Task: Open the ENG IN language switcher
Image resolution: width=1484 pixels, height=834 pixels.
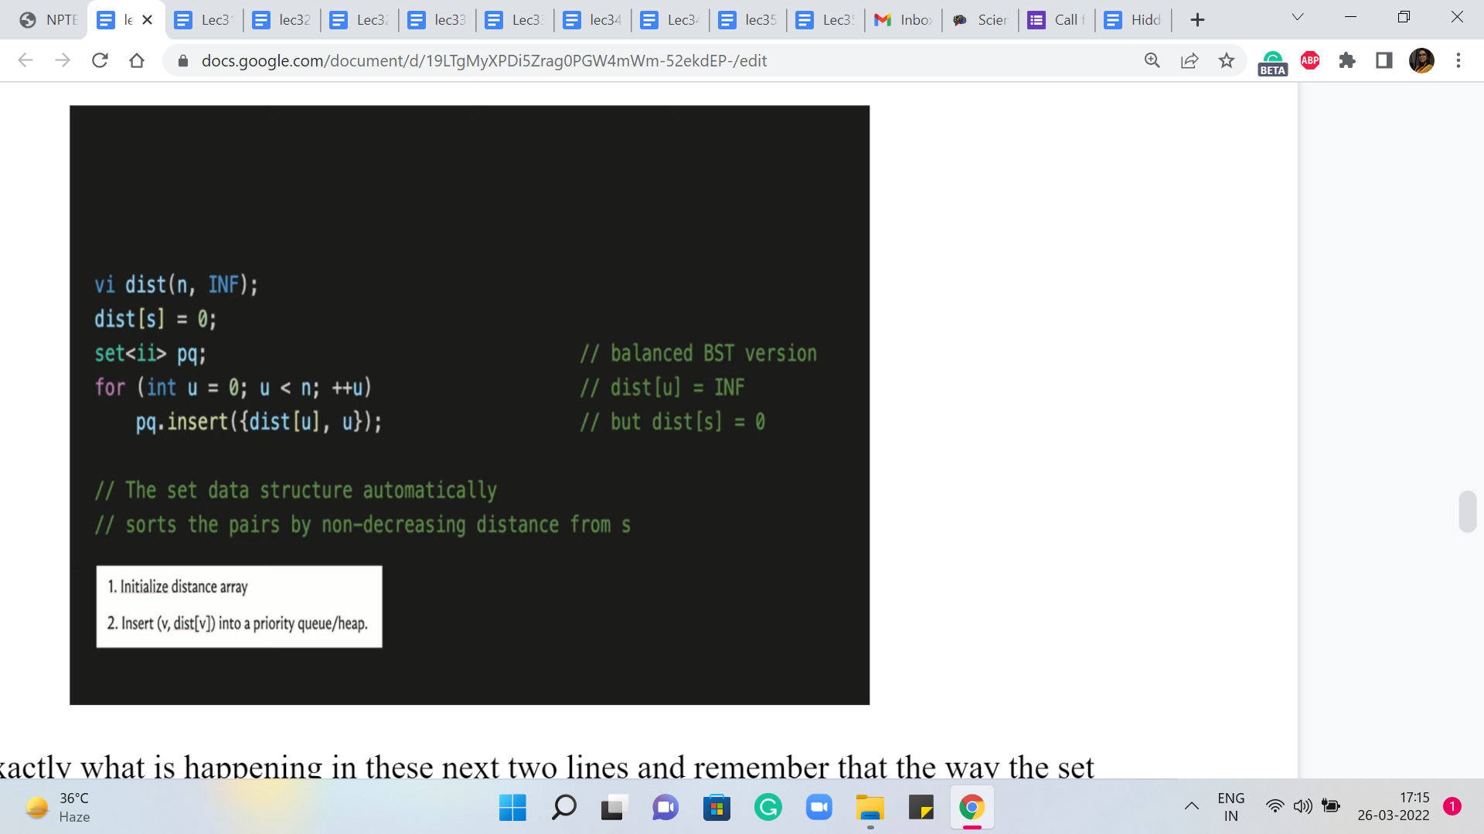Action: [x=1230, y=807]
